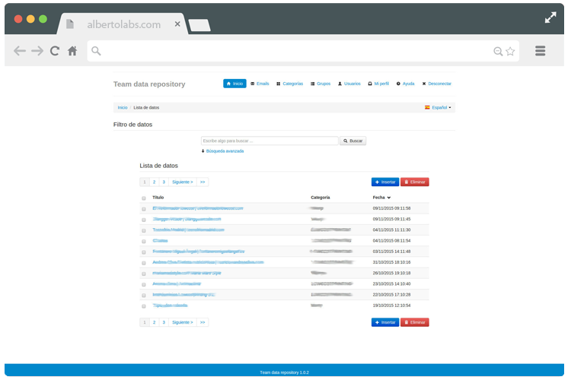Image resolution: width=571 pixels, height=380 pixels.
Task: Go to page 3 in top pagination
Action: click(x=164, y=182)
